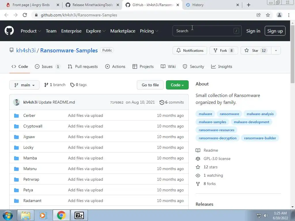Screen dimensions: 295x221
Task: Open Windows Explorer from the taskbar
Action: pyautogui.click(x=26, y=215)
